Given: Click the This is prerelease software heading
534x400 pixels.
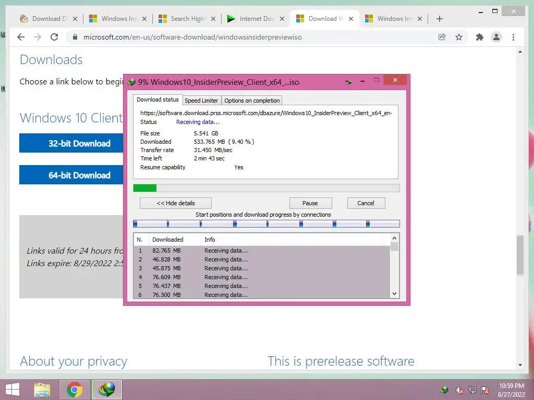Looking at the screenshot, I should [x=341, y=361].
